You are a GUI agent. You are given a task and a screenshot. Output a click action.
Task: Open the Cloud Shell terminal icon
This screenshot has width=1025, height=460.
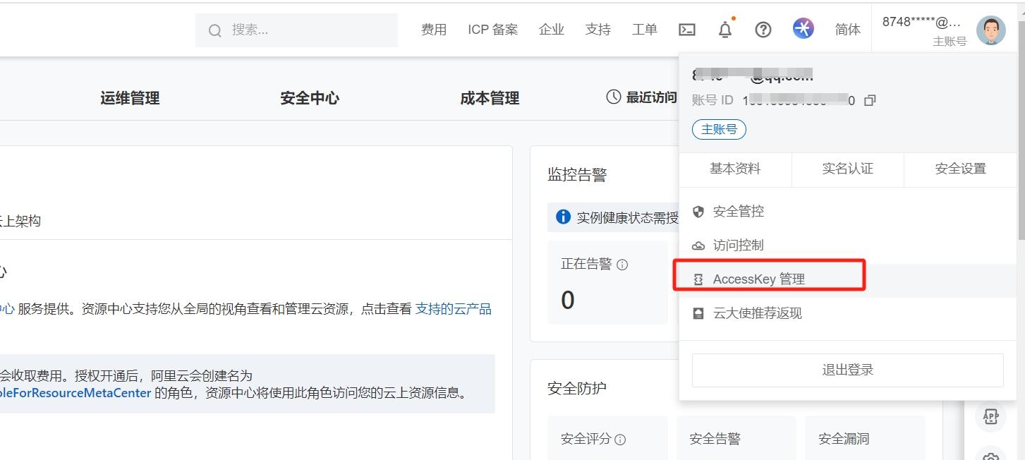(686, 30)
